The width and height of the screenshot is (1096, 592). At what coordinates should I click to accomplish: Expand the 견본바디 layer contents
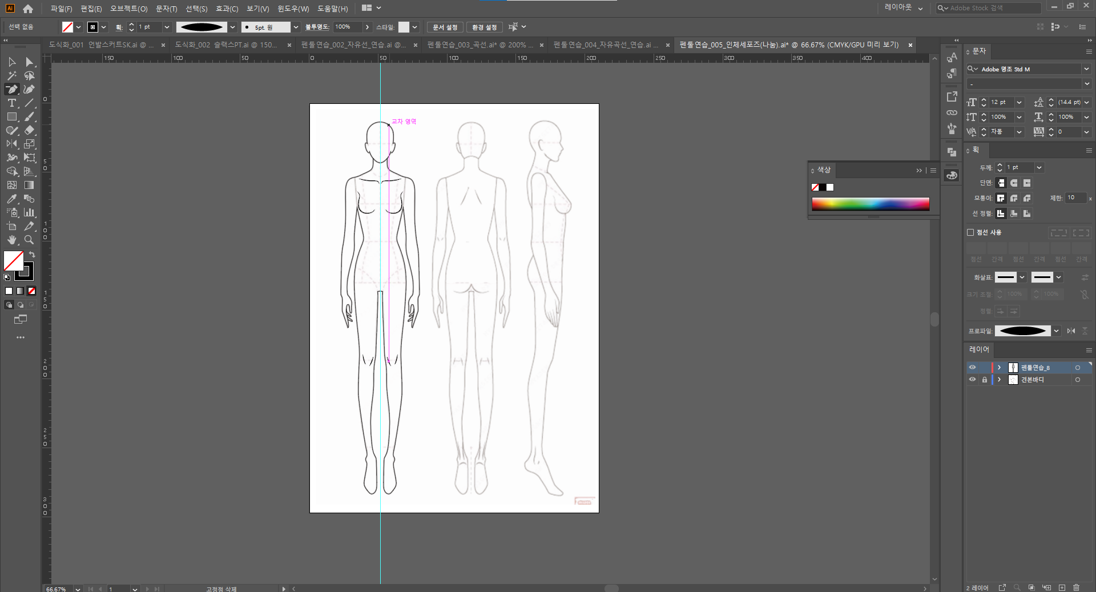[999, 380]
